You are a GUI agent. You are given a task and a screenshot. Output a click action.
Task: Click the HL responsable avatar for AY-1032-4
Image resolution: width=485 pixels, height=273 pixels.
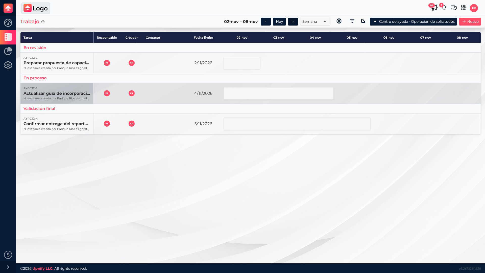(107, 124)
